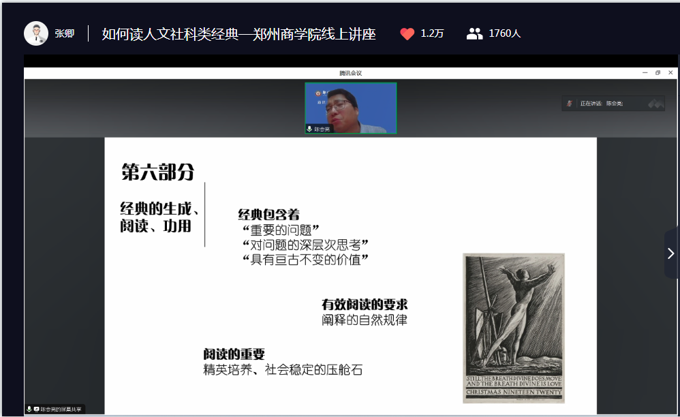This screenshot has height=417, width=680.
Task: Click the 1.2万 likes count
Action: 432,33
